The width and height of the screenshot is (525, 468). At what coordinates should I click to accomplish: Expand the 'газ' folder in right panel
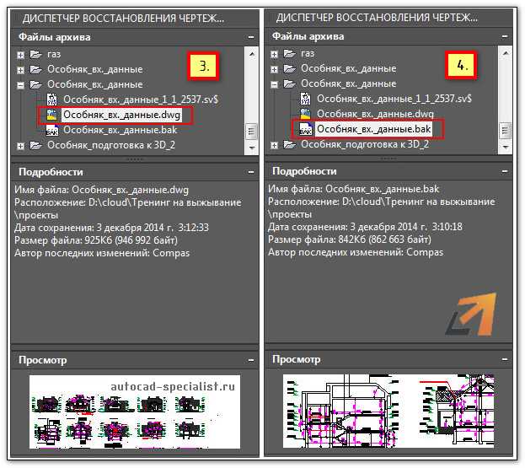coord(274,54)
